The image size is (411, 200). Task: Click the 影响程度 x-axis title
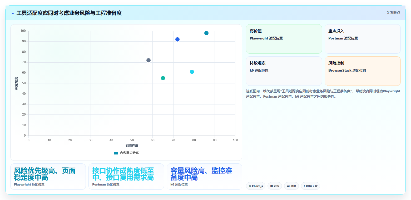click(x=132, y=146)
